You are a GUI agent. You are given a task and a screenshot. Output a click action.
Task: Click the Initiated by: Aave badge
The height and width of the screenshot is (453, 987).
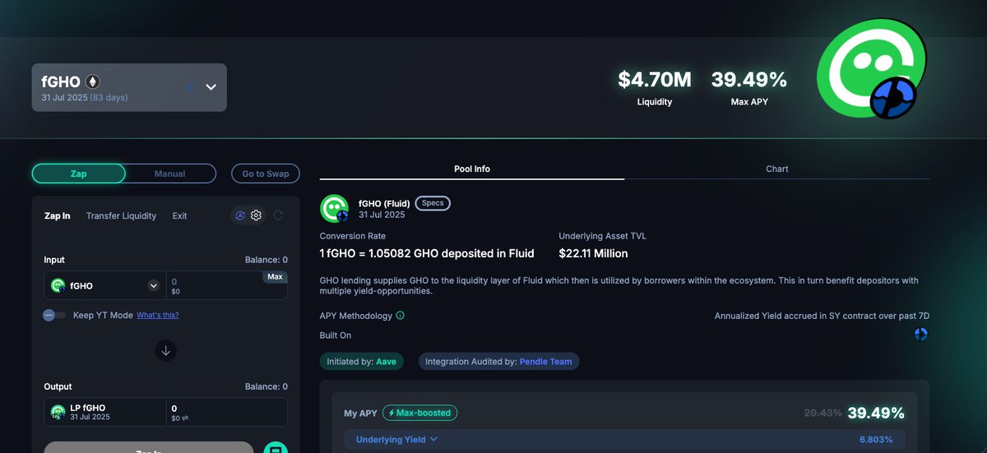pyautogui.click(x=362, y=362)
